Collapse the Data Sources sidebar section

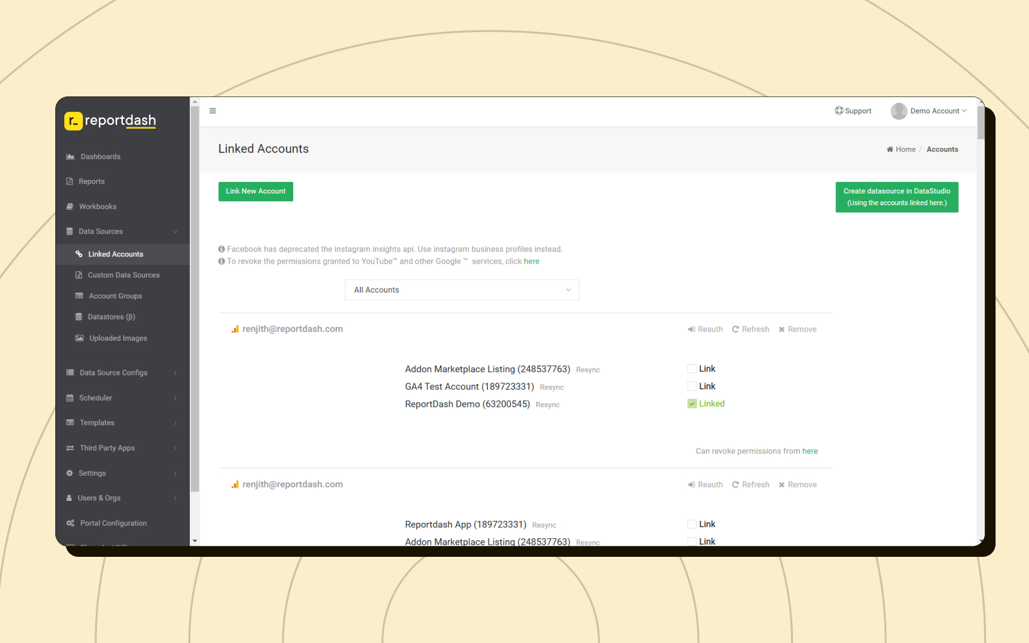click(175, 231)
